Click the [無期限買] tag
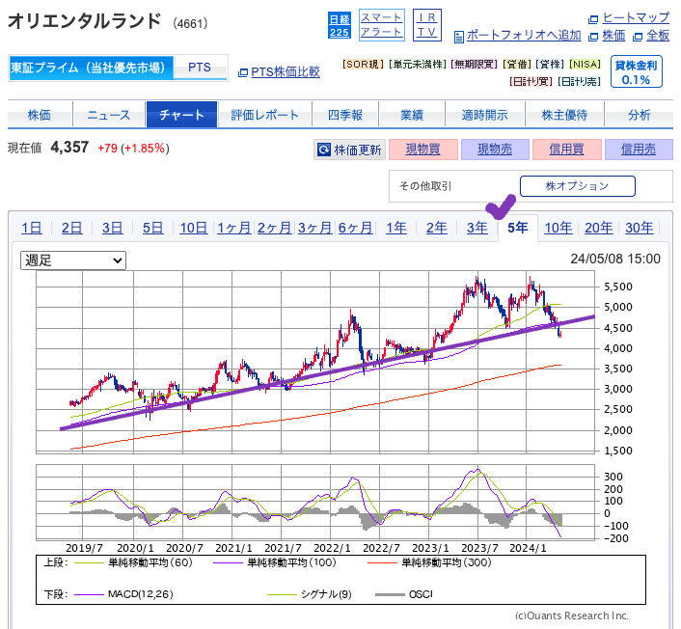The width and height of the screenshot is (681, 629). [x=475, y=65]
